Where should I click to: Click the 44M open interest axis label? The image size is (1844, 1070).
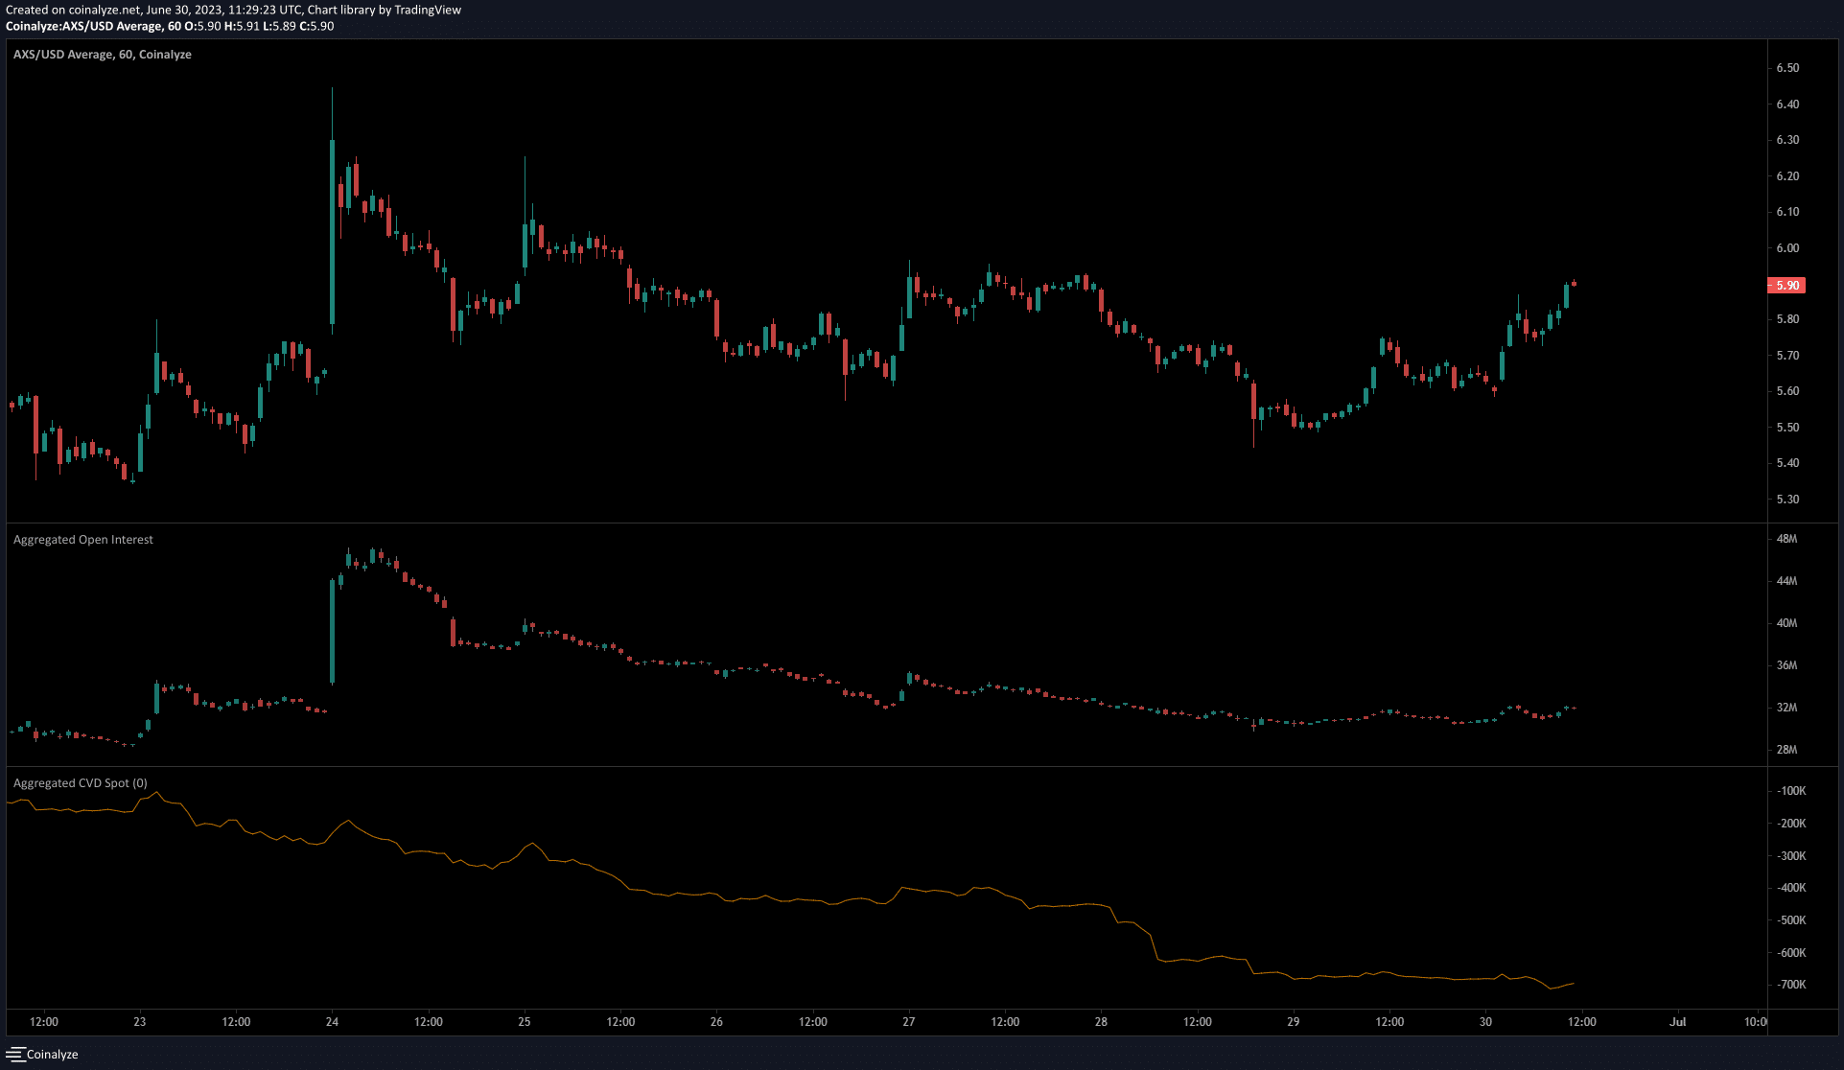(x=1786, y=581)
